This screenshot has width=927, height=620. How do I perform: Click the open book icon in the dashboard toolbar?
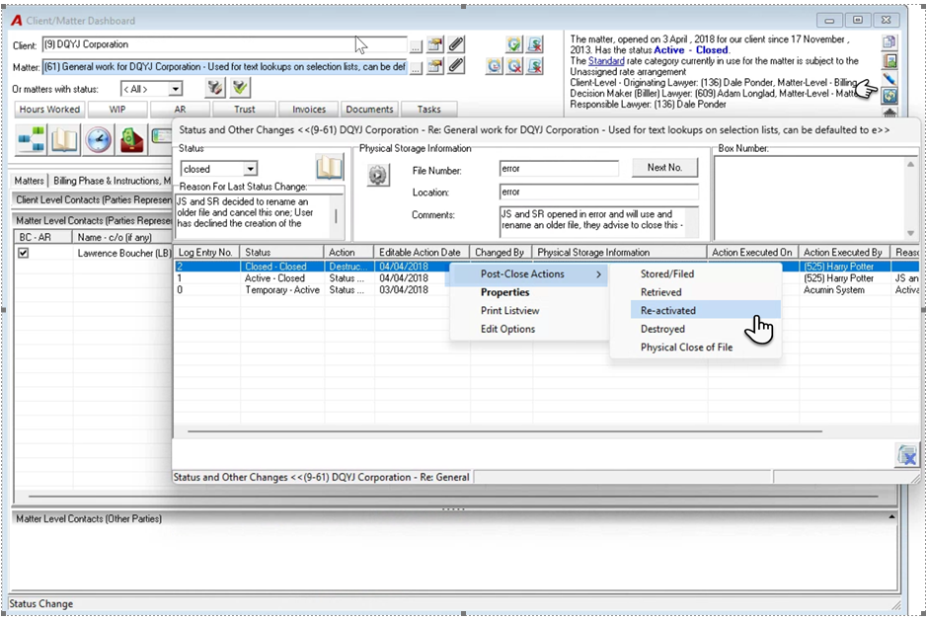[x=64, y=139]
